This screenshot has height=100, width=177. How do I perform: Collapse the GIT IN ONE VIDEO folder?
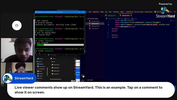point(92,19)
